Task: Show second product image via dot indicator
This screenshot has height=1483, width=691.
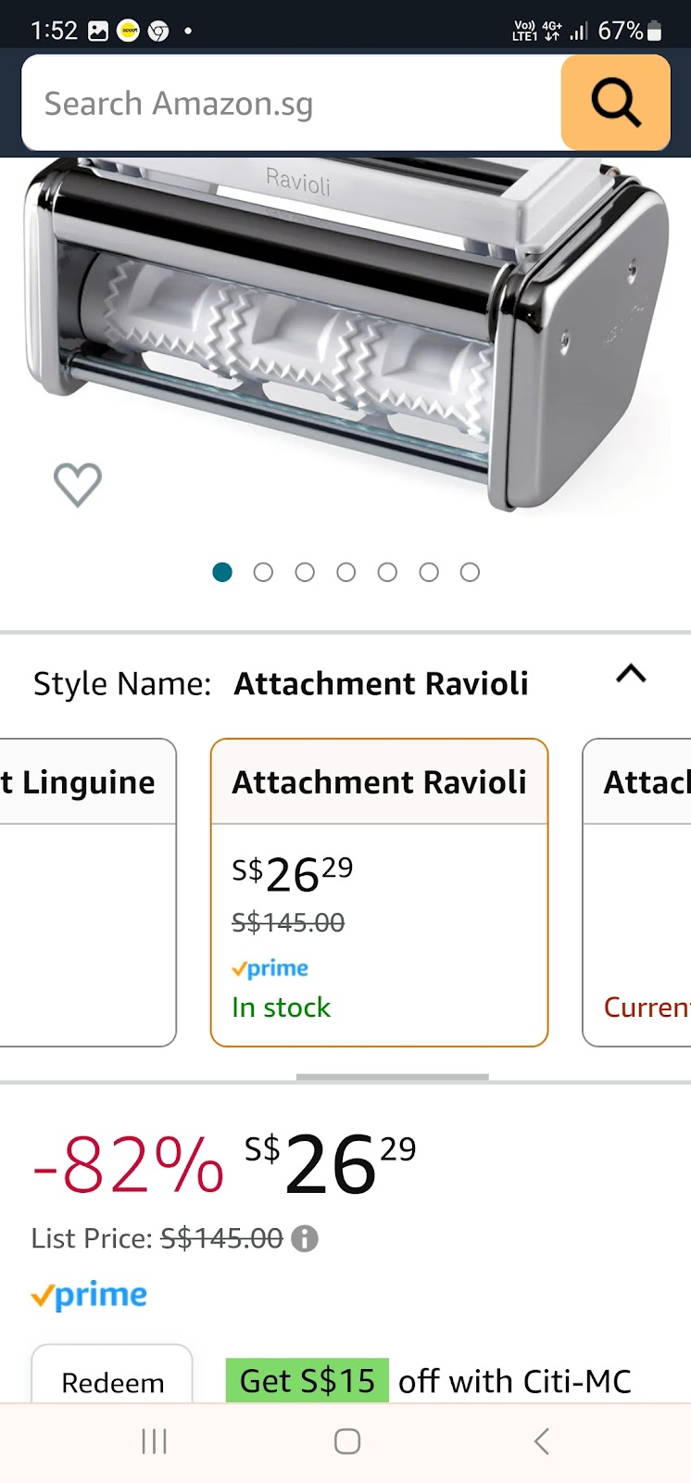Action: (x=263, y=572)
